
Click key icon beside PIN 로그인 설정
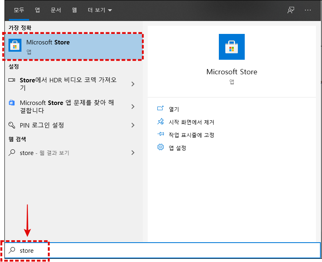pos(12,125)
